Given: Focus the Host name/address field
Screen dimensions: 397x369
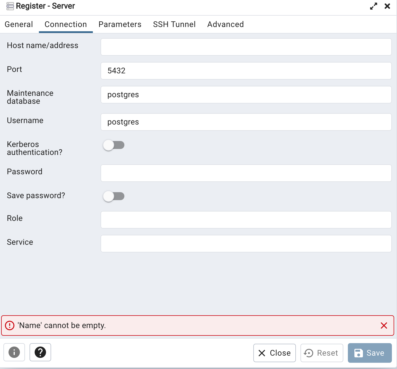Looking at the screenshot, I should tap(246, 47).
